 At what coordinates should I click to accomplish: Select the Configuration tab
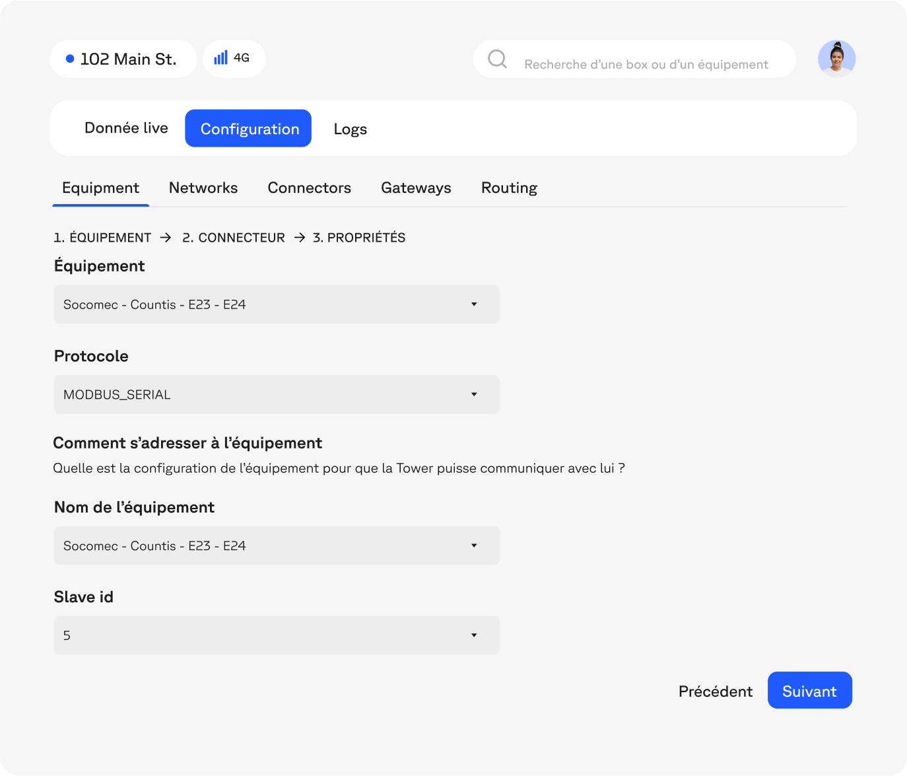(249, 129)
